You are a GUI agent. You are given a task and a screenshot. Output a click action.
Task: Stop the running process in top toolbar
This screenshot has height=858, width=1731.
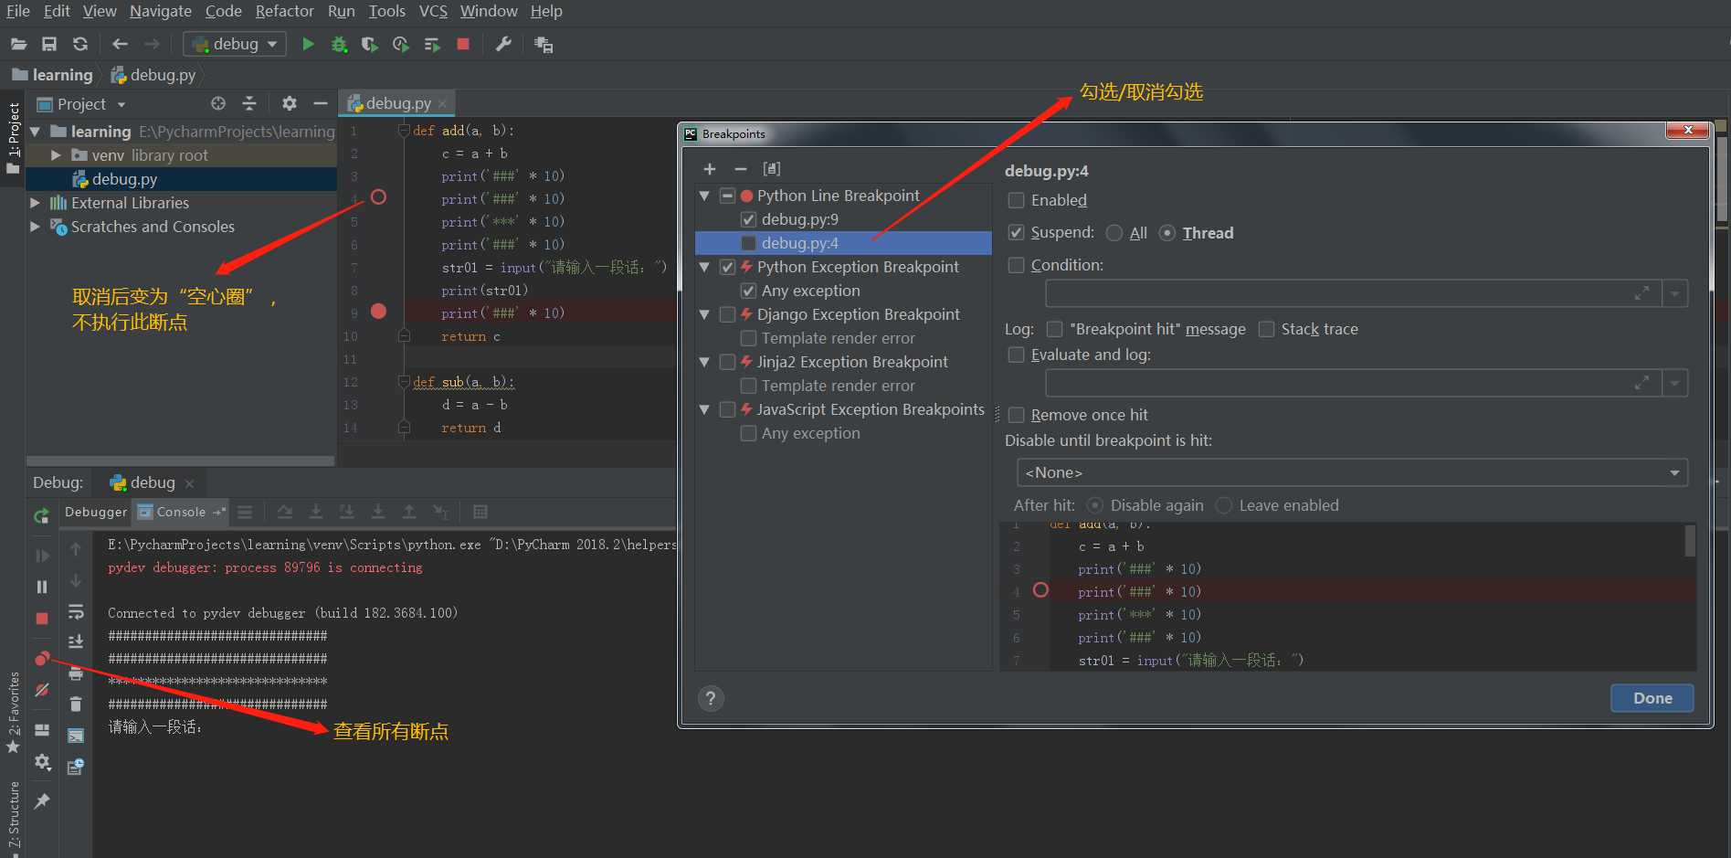pyautogui.click(x=463, y=44)
